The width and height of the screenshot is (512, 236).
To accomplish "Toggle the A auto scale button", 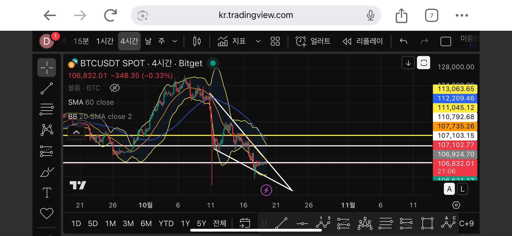I will pyautogui.click(x=449, y=189).
